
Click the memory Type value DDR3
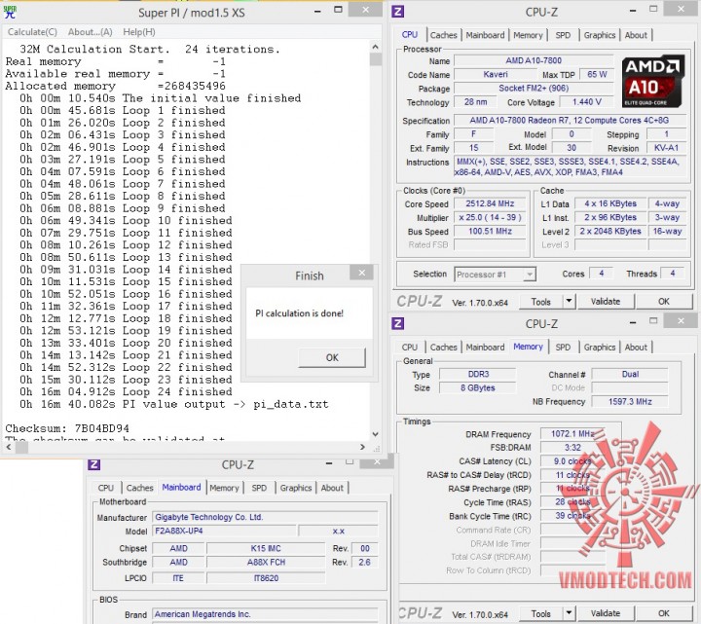click(x=478, y=374)
